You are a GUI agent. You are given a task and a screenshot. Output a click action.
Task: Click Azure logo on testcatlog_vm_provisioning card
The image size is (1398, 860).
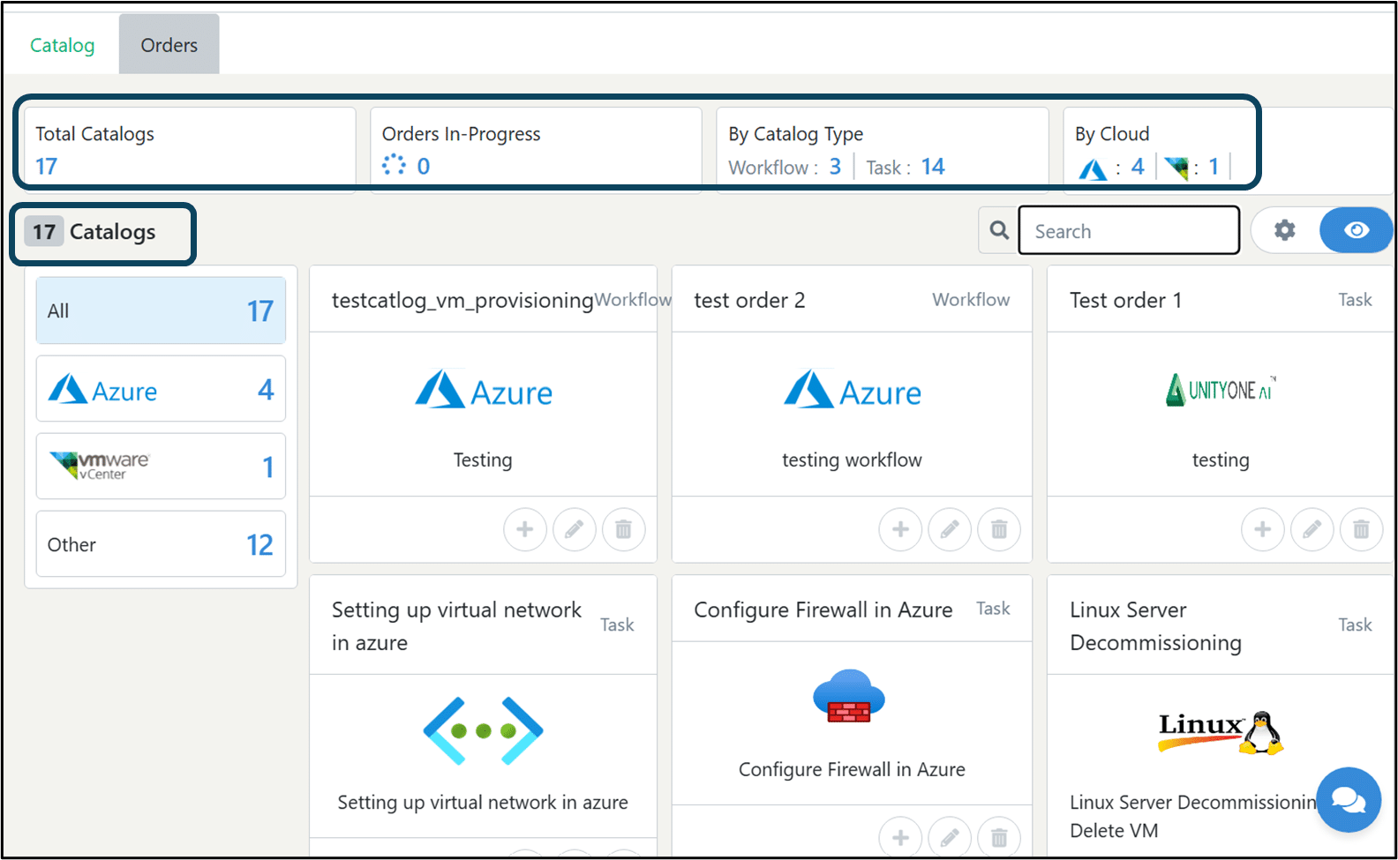click(484, 390)
